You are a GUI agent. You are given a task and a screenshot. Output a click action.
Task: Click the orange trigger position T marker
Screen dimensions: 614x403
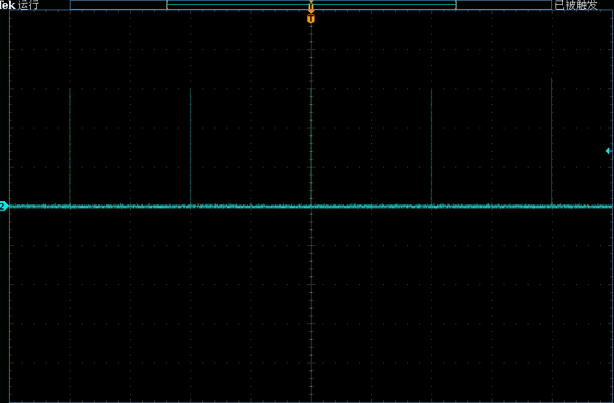point(310,19)
